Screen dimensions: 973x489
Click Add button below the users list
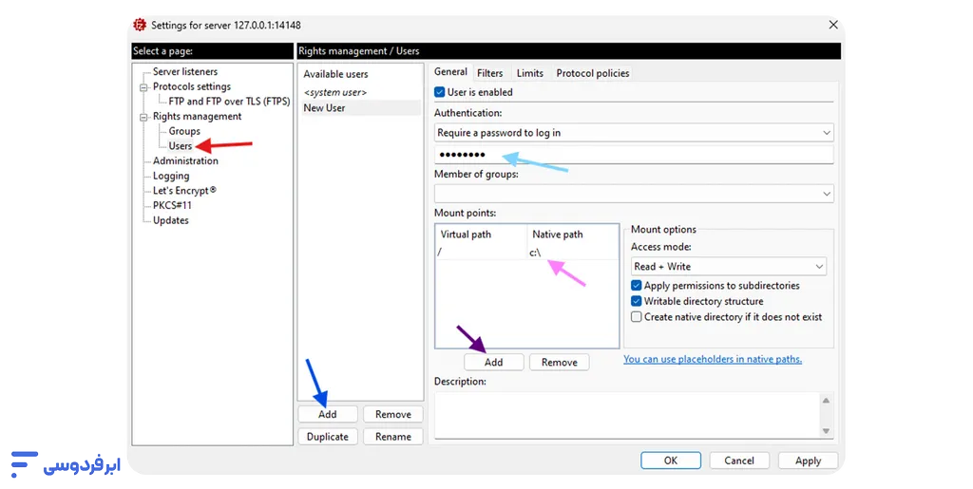click(328, 415)
